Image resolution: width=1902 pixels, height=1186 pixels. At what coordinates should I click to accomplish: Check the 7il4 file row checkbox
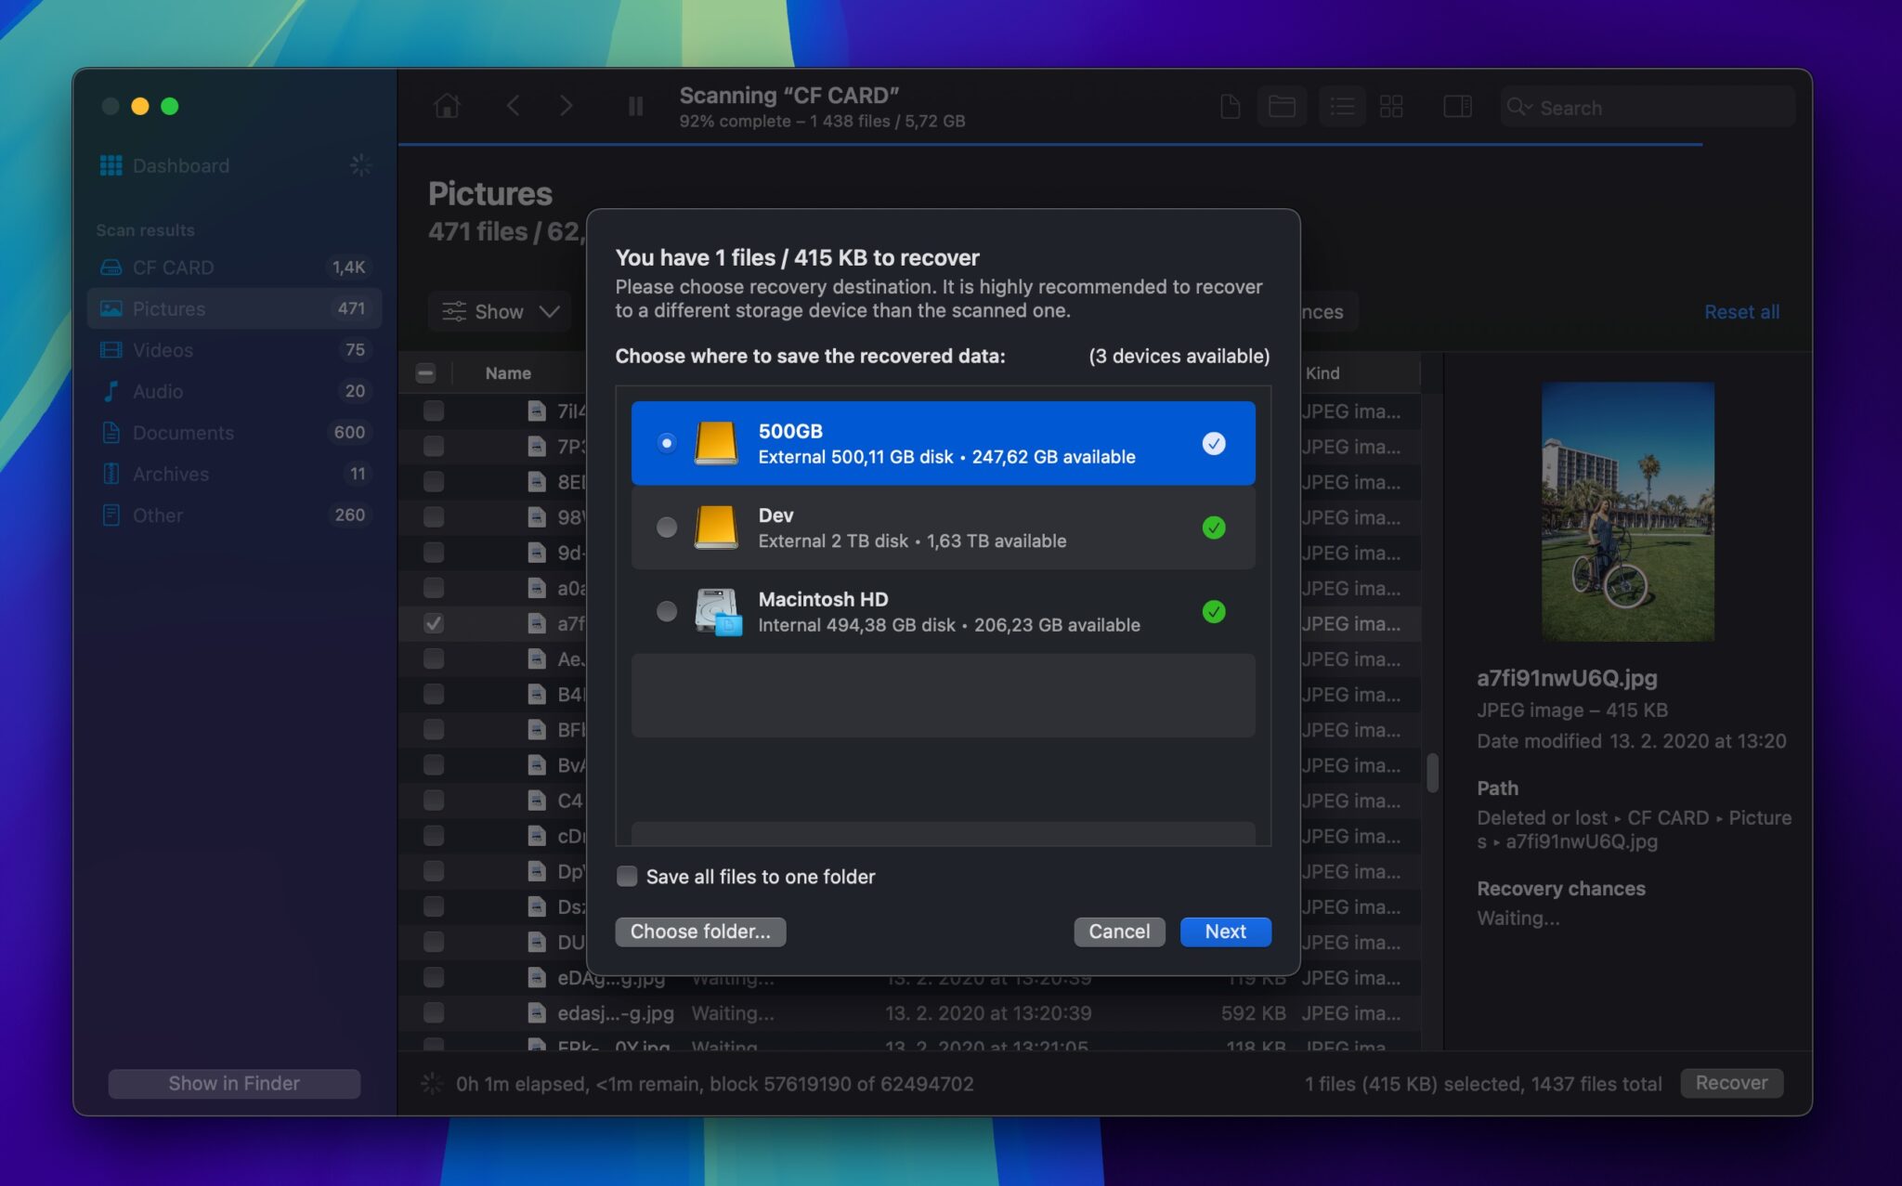tap(434, 411)
